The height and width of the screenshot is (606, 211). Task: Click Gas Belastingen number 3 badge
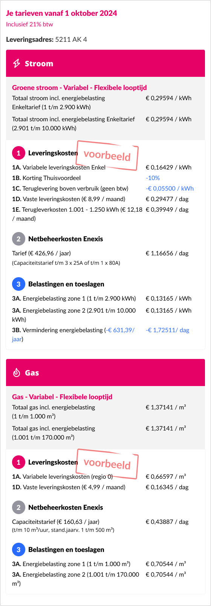[18, 550]
